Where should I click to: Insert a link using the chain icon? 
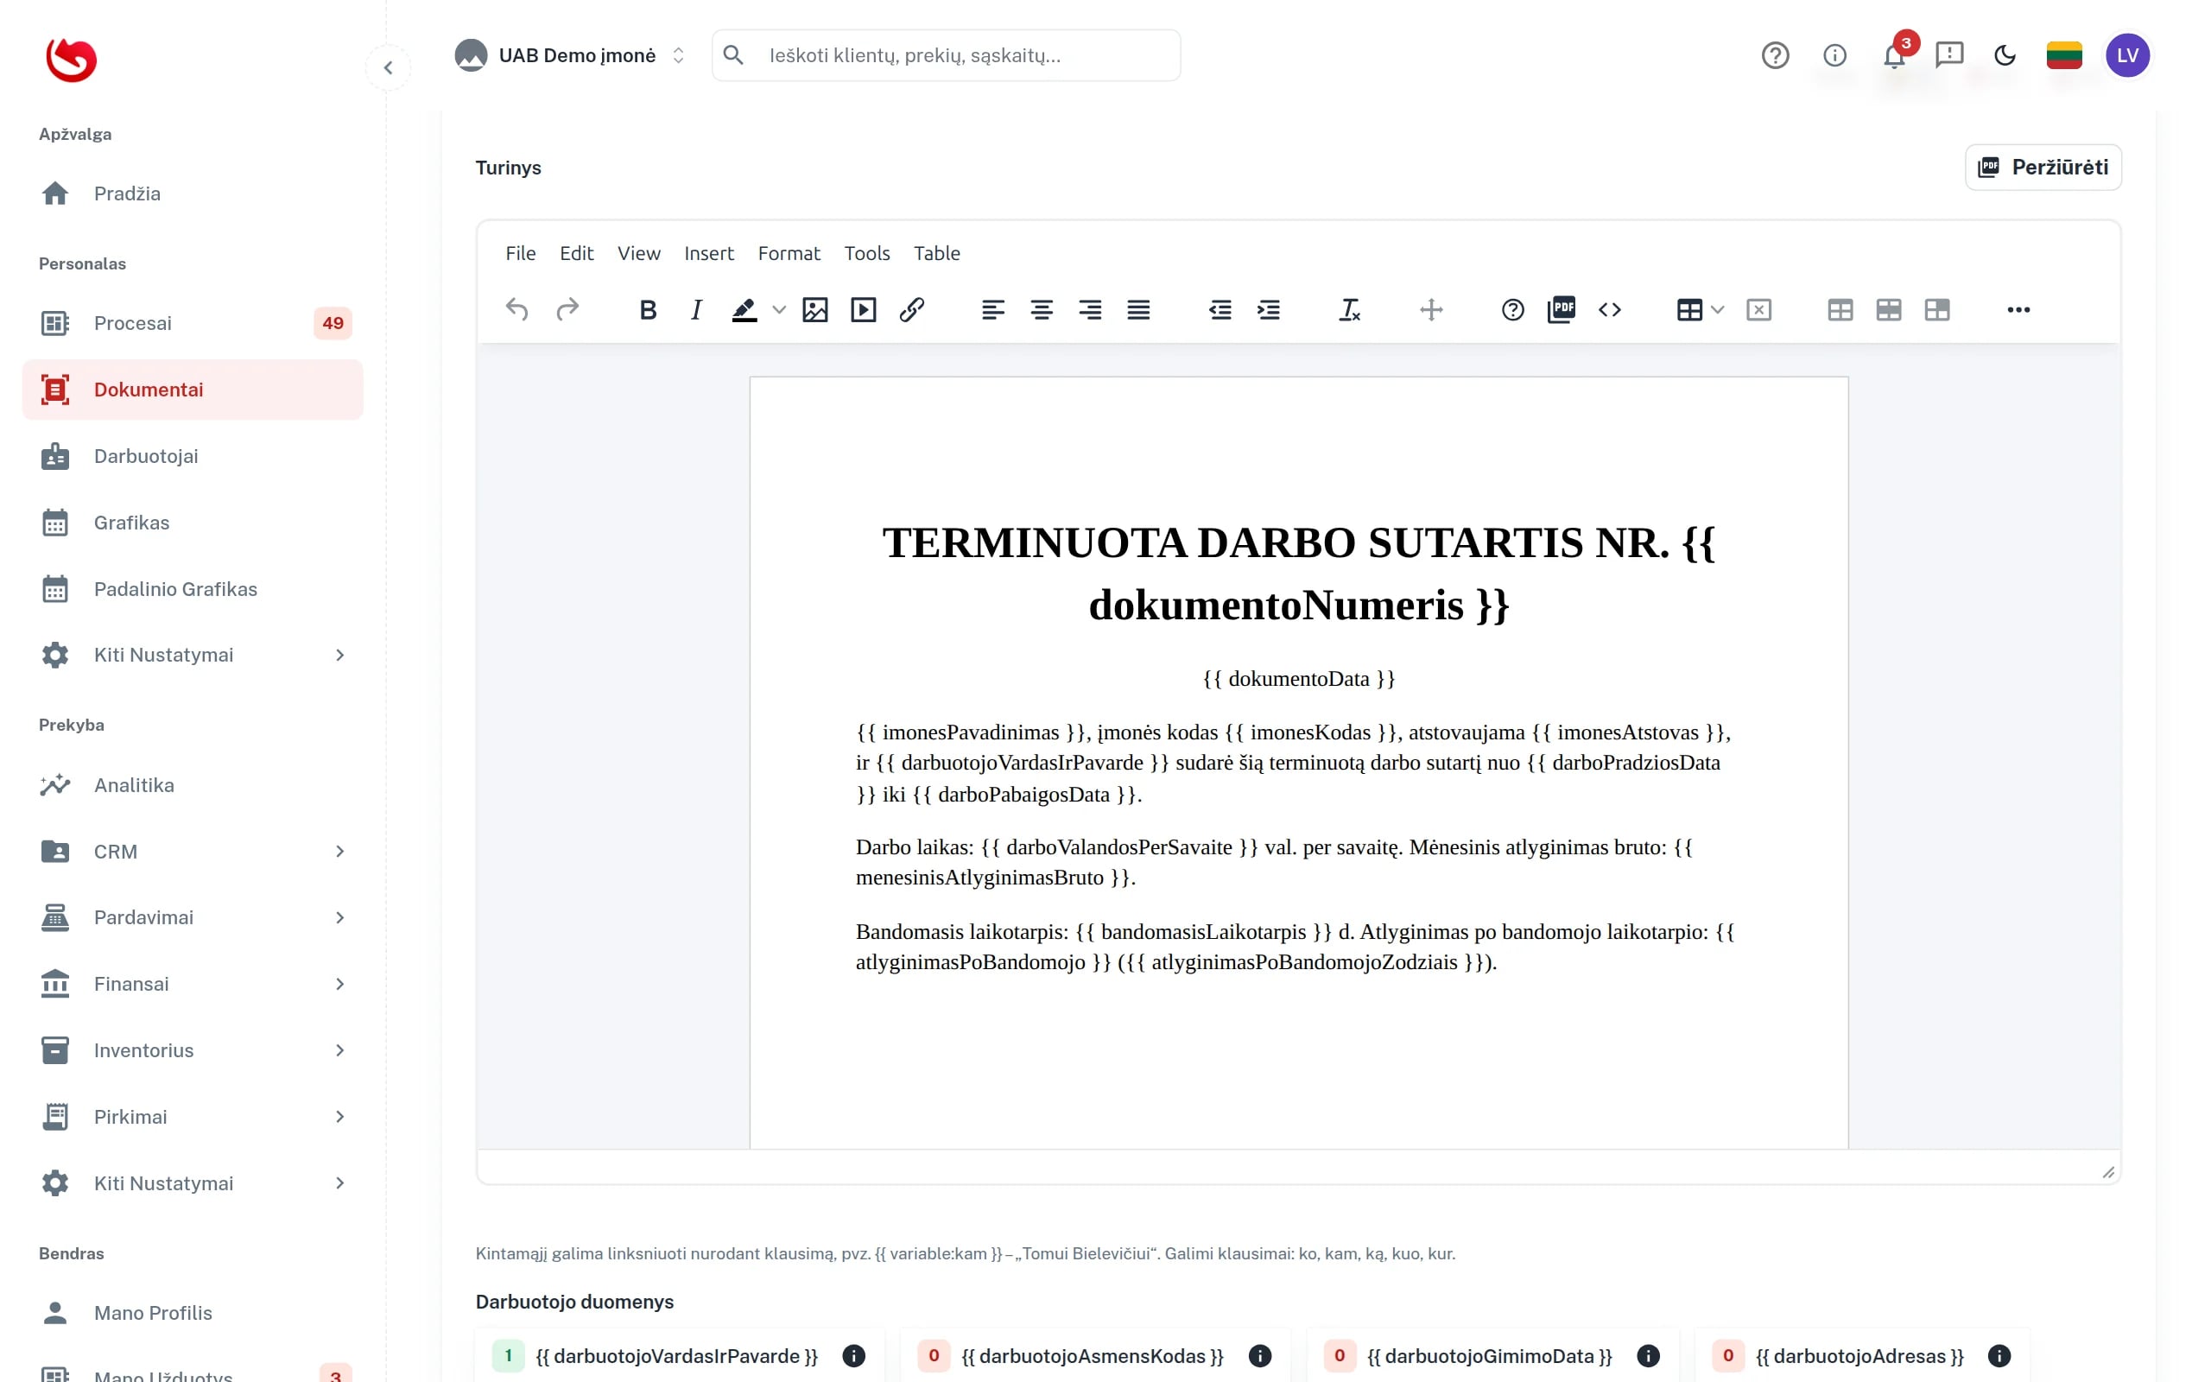point(912,310)
